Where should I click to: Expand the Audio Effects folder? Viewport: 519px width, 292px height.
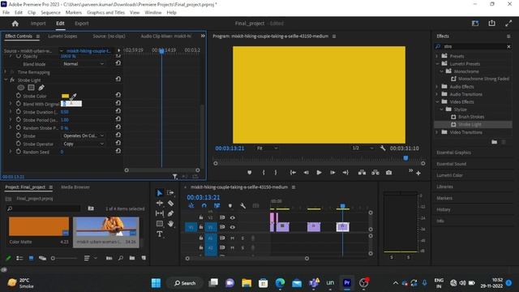tap(437, 87)
